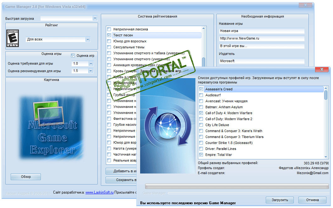The width and height of the screenshot is (333, 208).
Task: Check the Фантастика checkbox in rating list
Action: [109, 119]
